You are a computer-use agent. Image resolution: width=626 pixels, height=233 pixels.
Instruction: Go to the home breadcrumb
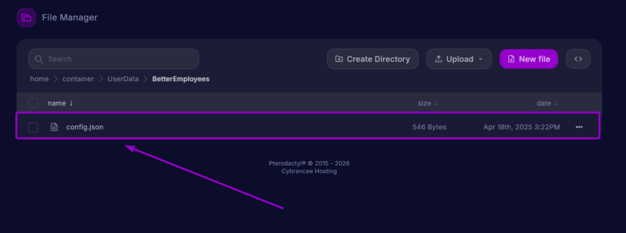(39, 79)
